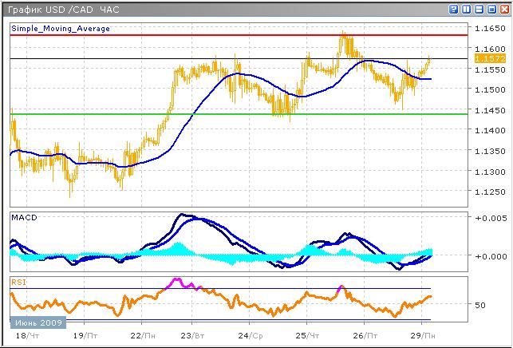Screen dimensions: 513x348
Task: Click the green support line near 1.1450
Action: tap(239, 113)
